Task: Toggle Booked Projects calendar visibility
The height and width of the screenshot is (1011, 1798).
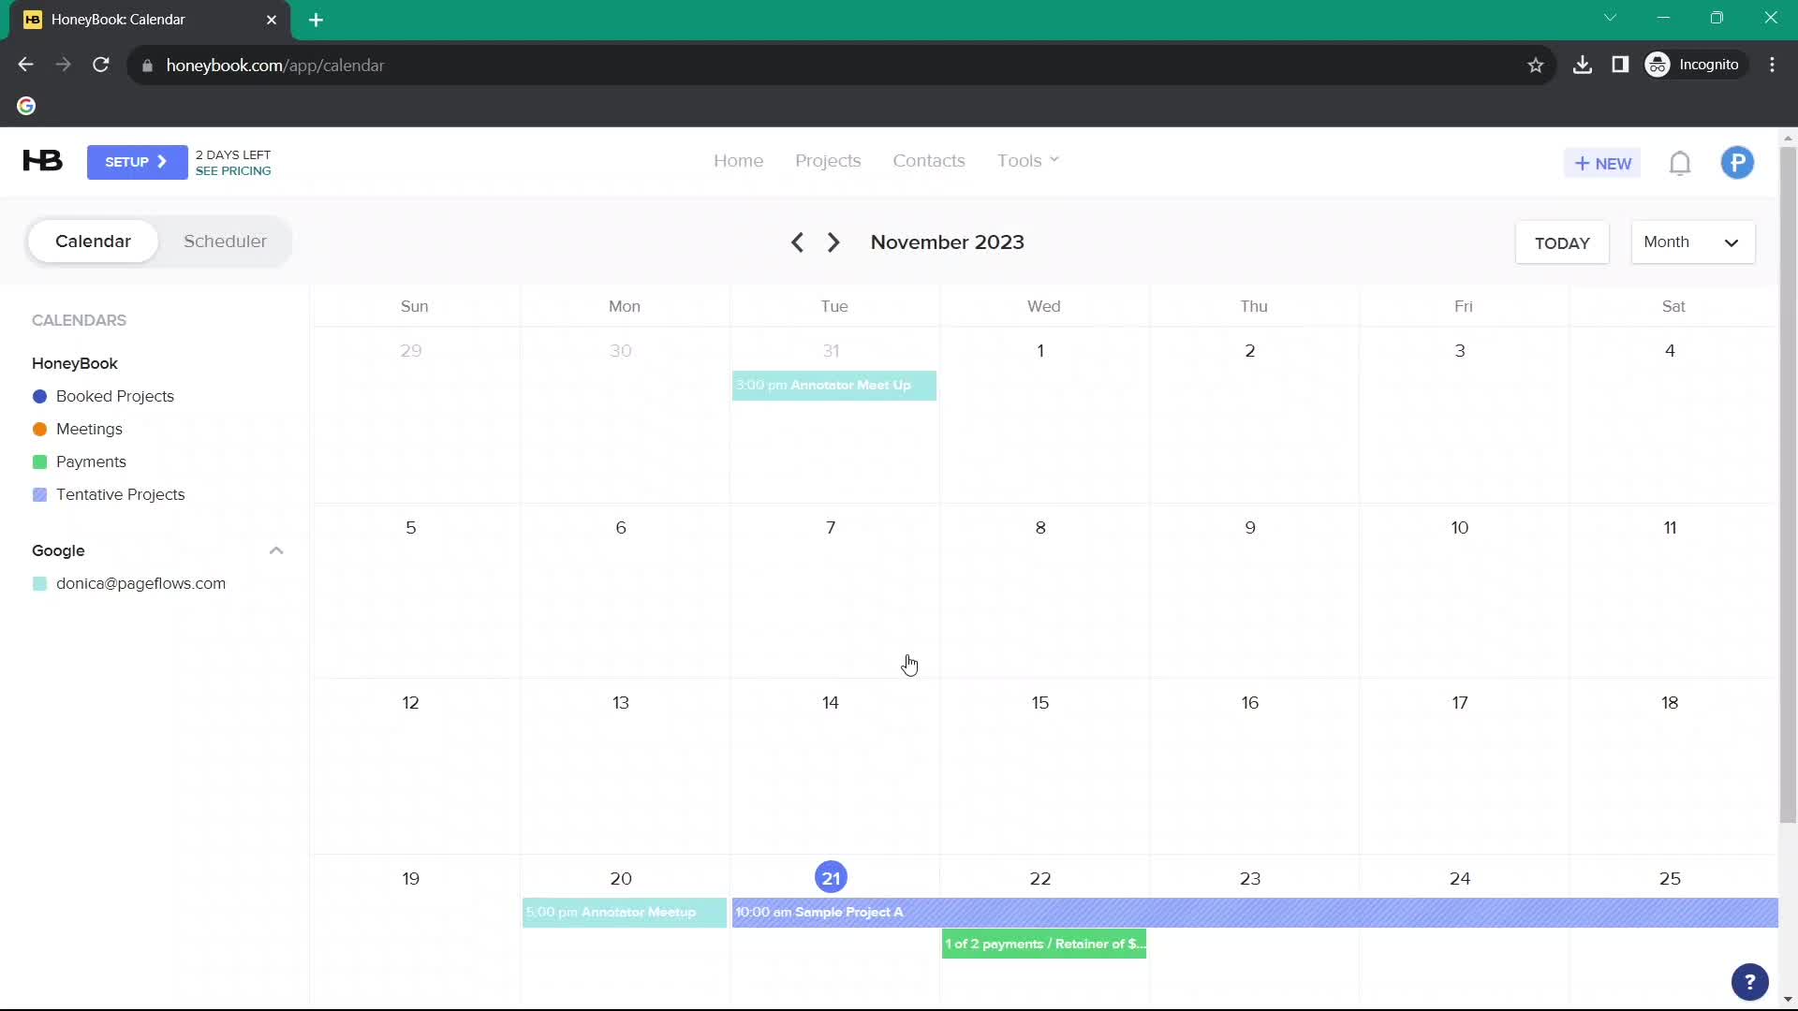Action: (39, 396)
